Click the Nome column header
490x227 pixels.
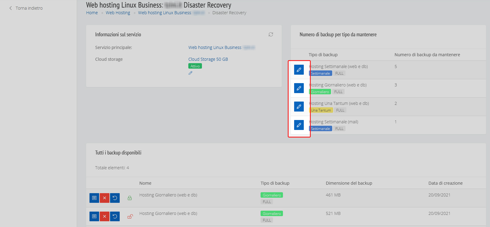pyautogui.click(x=145, y=183)
